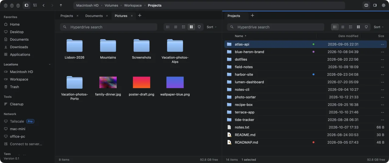389x163 pixels.
Task: Close the Documents tab
Action: 107,16
